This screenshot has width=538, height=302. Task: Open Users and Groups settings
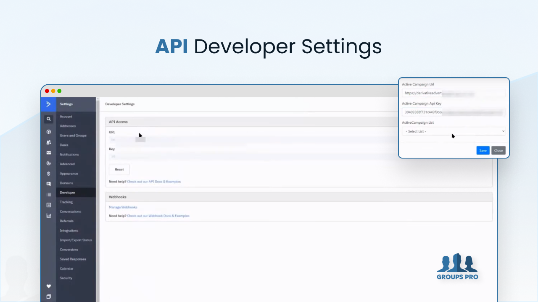click(73, 135)
